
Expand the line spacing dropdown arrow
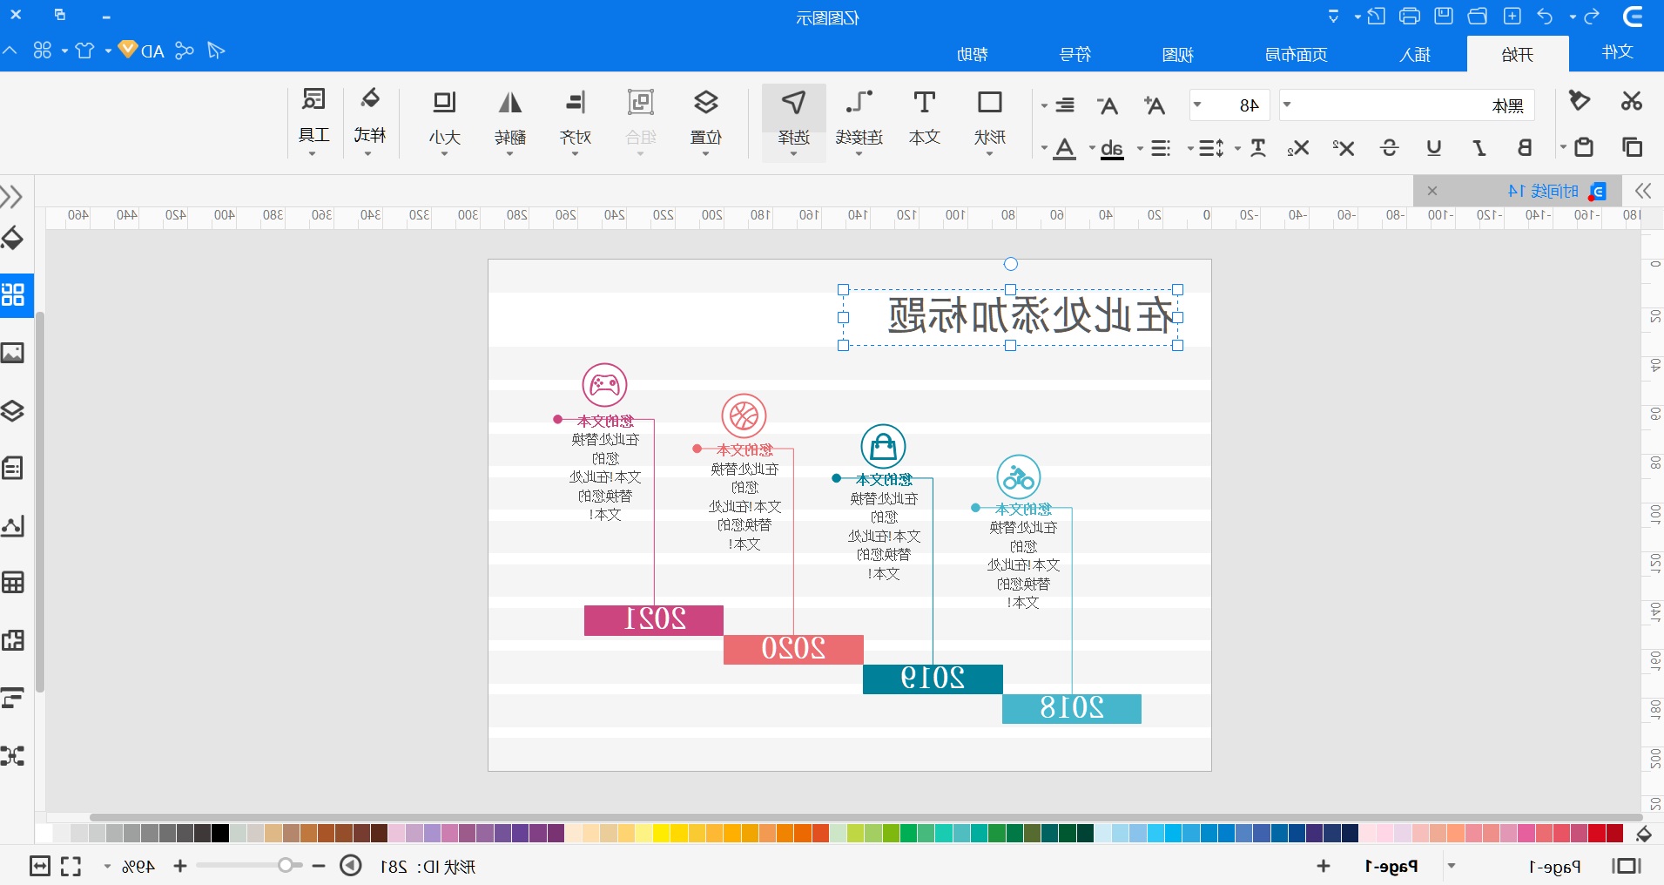1189,148
